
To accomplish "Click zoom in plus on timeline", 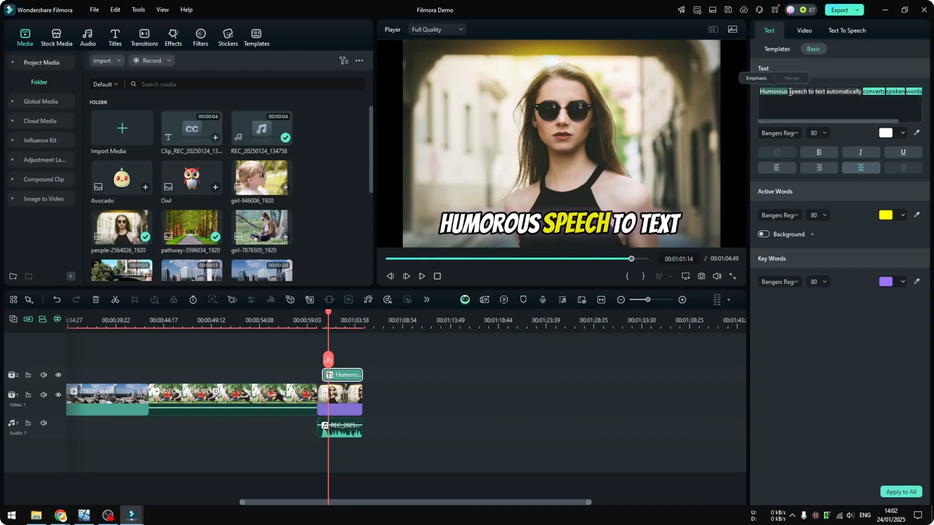I will coord(683,300).
